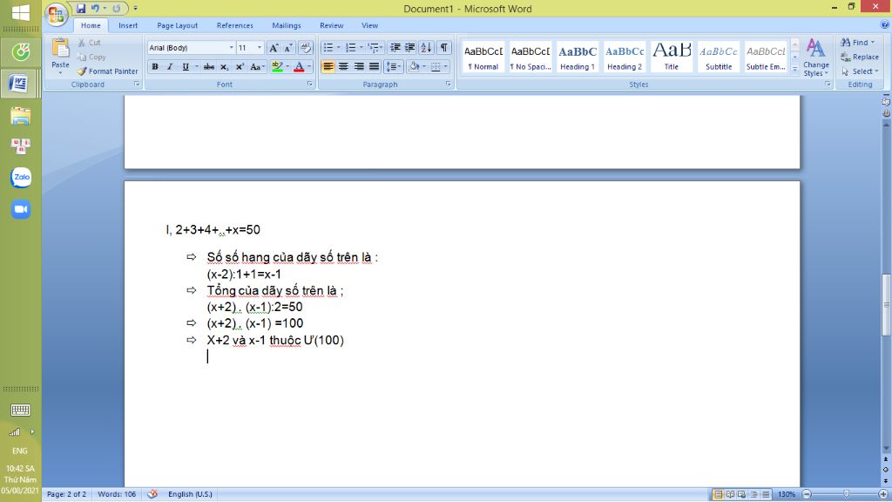Click the 130% zoom level
The width and height of the screenshot is (892, 502).
click(787, 494)
